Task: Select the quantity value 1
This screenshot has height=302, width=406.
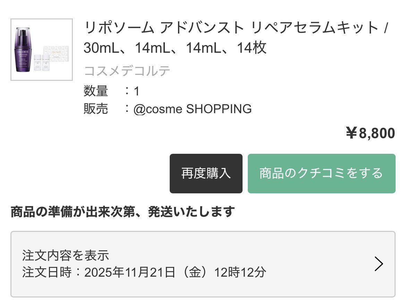Action: click(137, 91)
